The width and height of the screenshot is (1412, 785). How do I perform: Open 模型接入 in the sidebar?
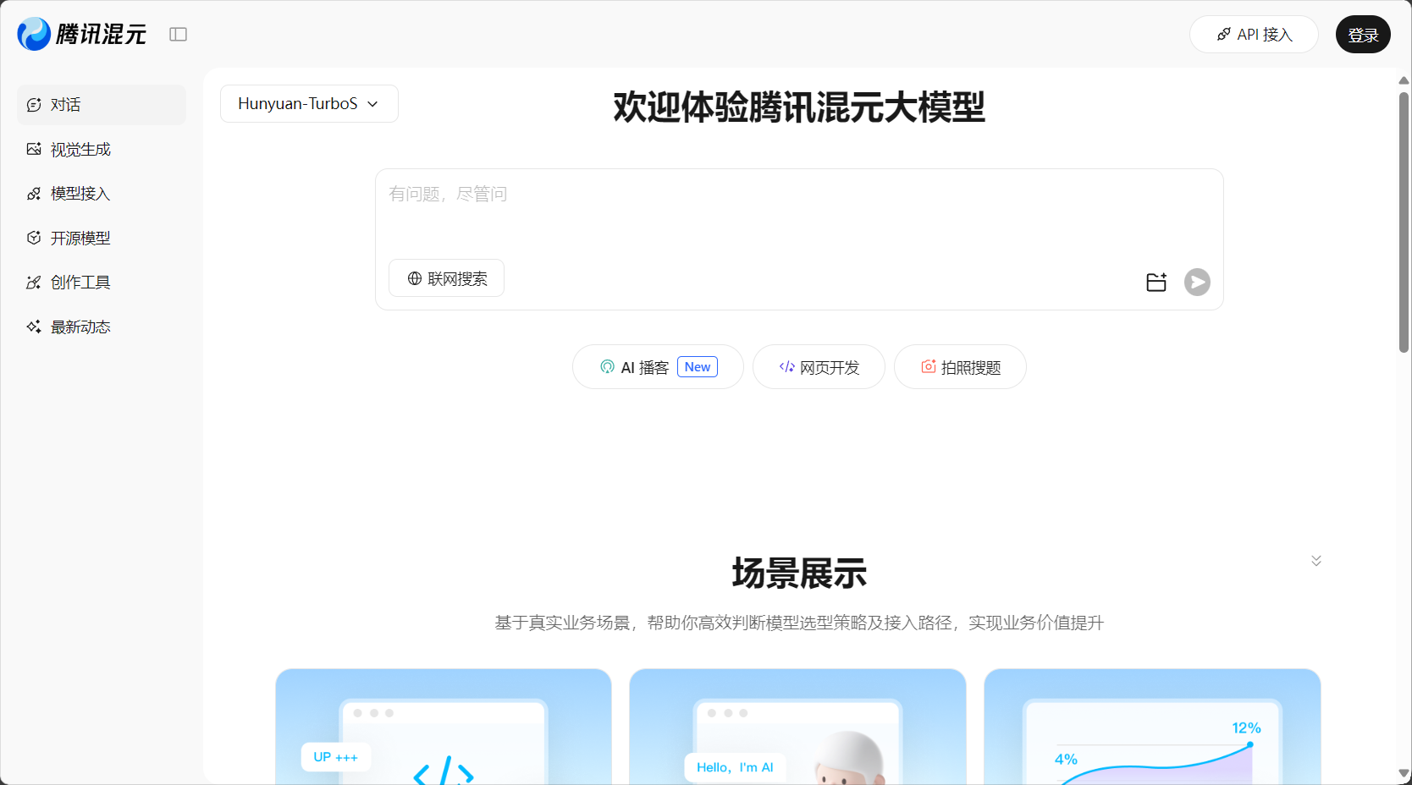point(102,194)
